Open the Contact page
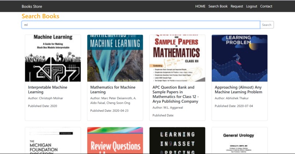 click(x=266, y=6)
